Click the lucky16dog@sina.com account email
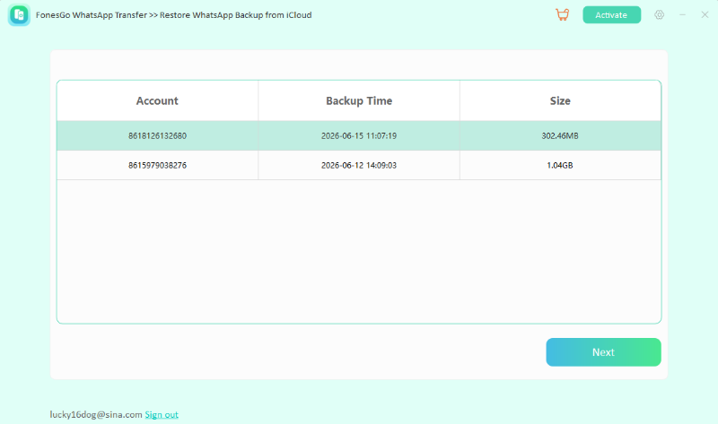This screenshot has width=718, height=424. coord(96,414)
